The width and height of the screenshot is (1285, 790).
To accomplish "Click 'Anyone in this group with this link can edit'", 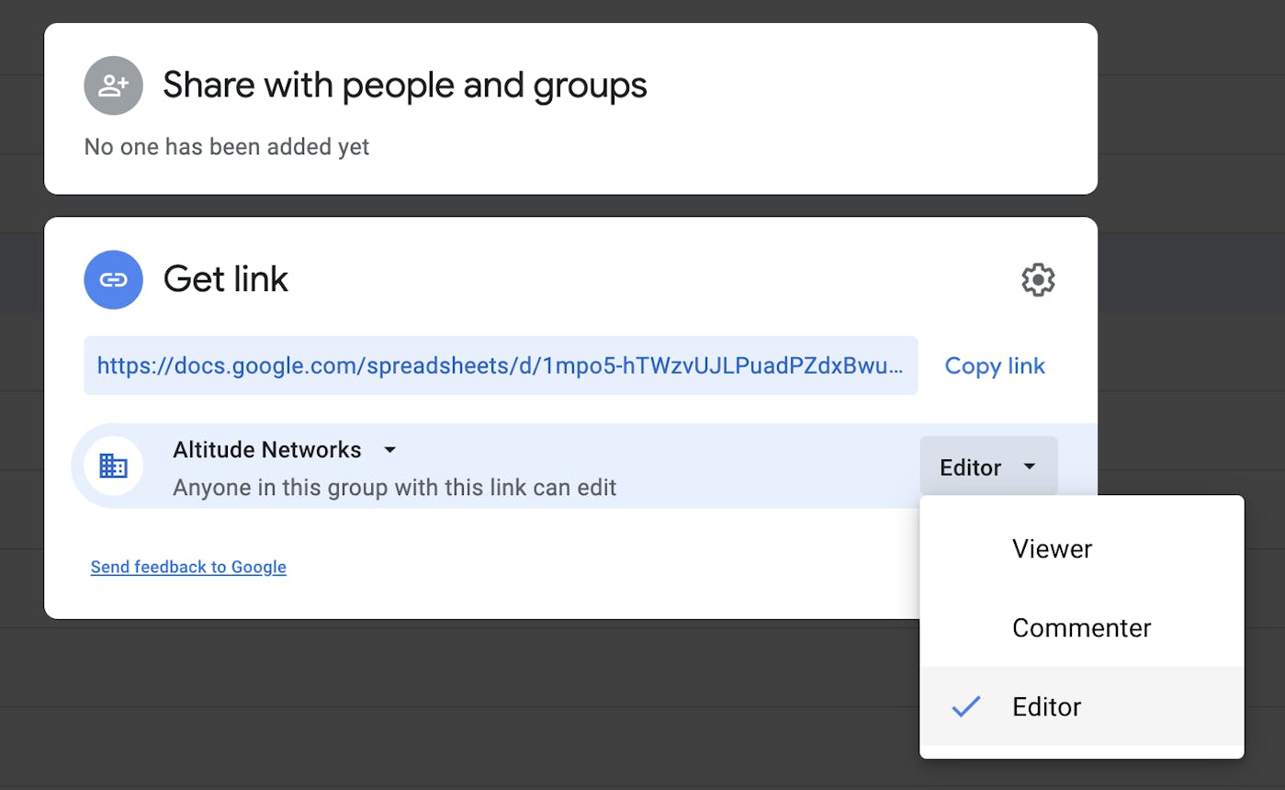I will point(395,487).
